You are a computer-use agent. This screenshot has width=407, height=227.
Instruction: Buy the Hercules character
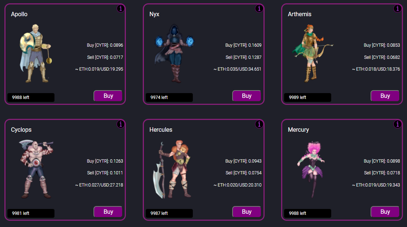[247, 212]
